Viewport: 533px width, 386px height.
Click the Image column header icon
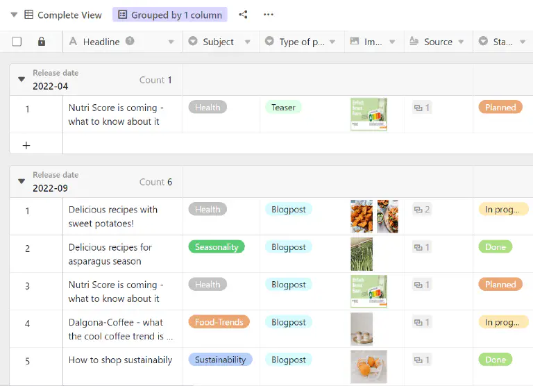click(355, 42)
